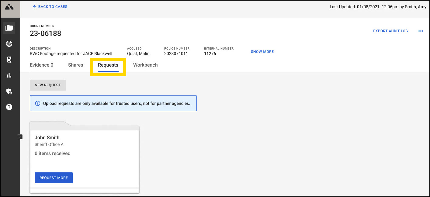This screenshot has height=197, width=430.
Task: Switch to the Requests tab
Action: click(x=108, y=65)
